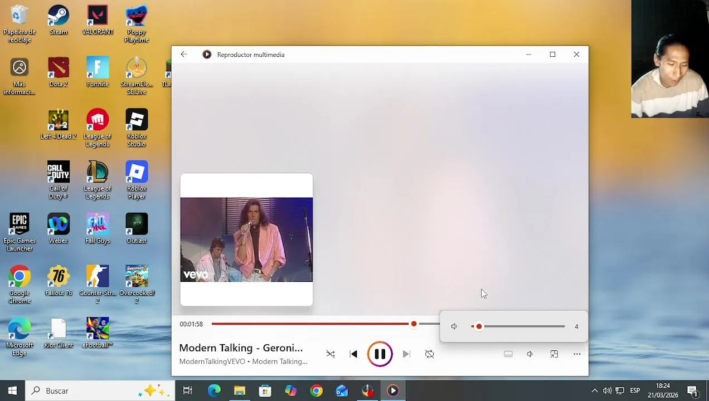709x401 pixels.
Task: Select the Roblox Studio desktop icon
Action: tap(137, 129)
